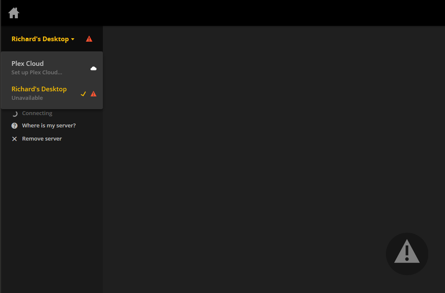This screenshot has width=445, height=293.
Task: Open the Where is my server? link
Action: coord(49,125)
